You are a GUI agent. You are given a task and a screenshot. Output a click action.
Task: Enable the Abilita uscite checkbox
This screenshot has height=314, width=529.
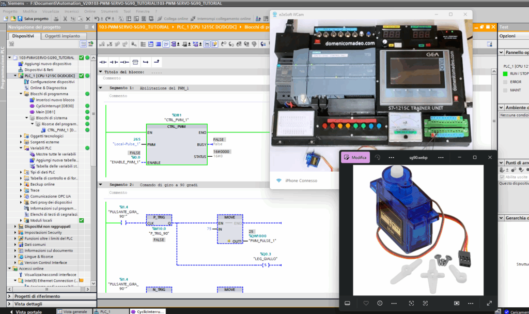[x=502, y=177]
